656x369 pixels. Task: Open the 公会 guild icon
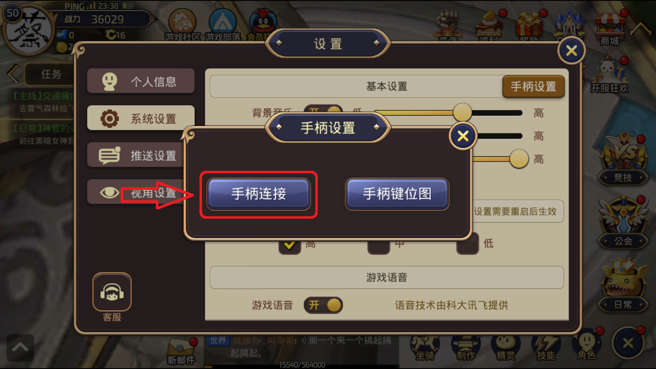coord(623,223)
